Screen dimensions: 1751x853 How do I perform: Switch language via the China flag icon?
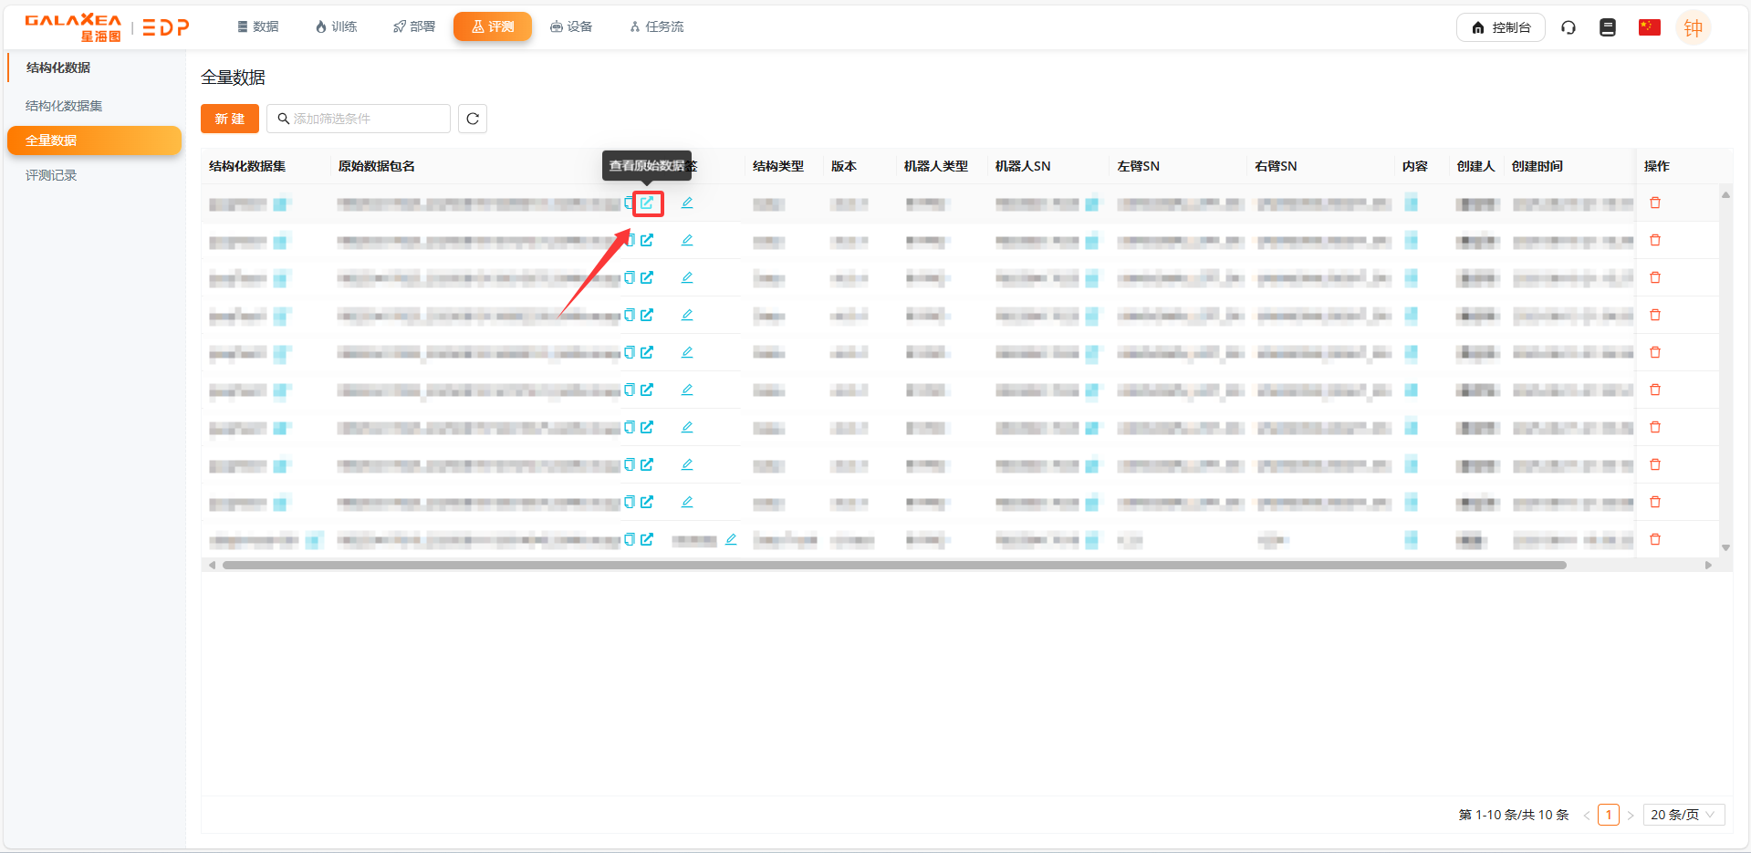[1649, 27]
